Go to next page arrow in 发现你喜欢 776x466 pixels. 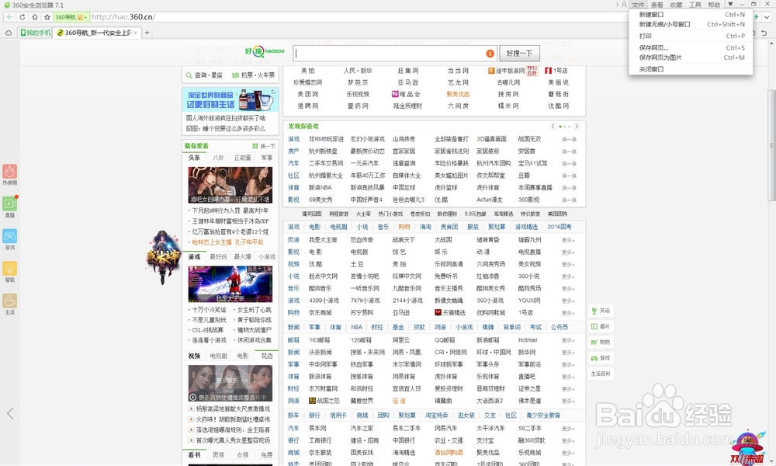[577, 127]
